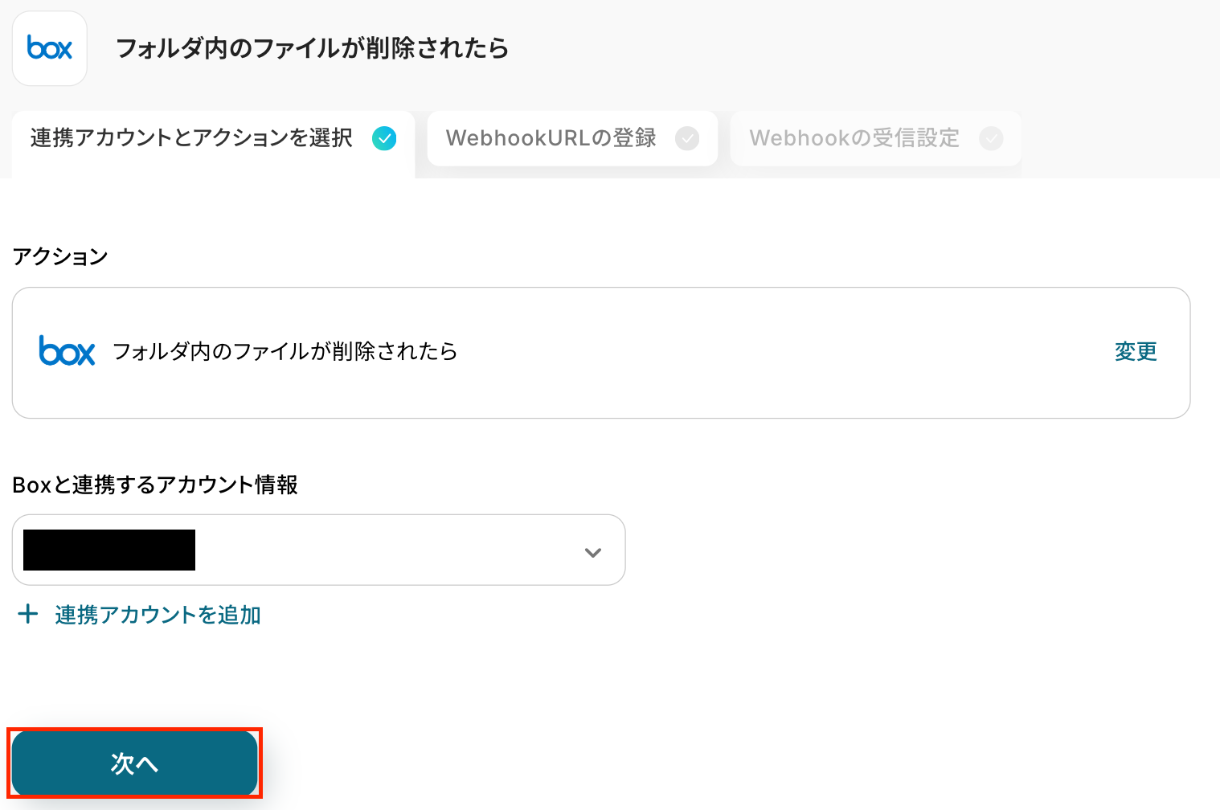Image resolution: width=1220 pixels, height=810 pixels.
Task: Click the アクション section label
Action: coord(60,256)
